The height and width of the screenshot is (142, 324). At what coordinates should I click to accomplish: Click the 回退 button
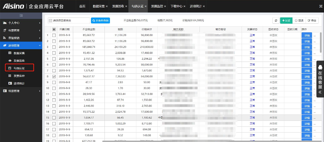tap(299, 20)
